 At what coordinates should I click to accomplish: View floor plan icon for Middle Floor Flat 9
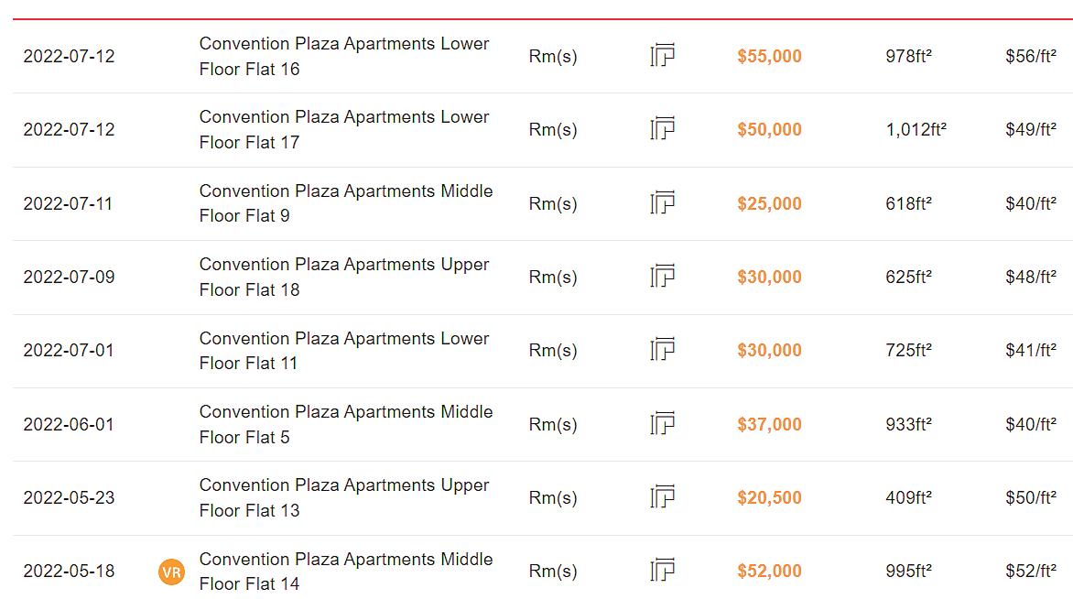coord(663,202)
